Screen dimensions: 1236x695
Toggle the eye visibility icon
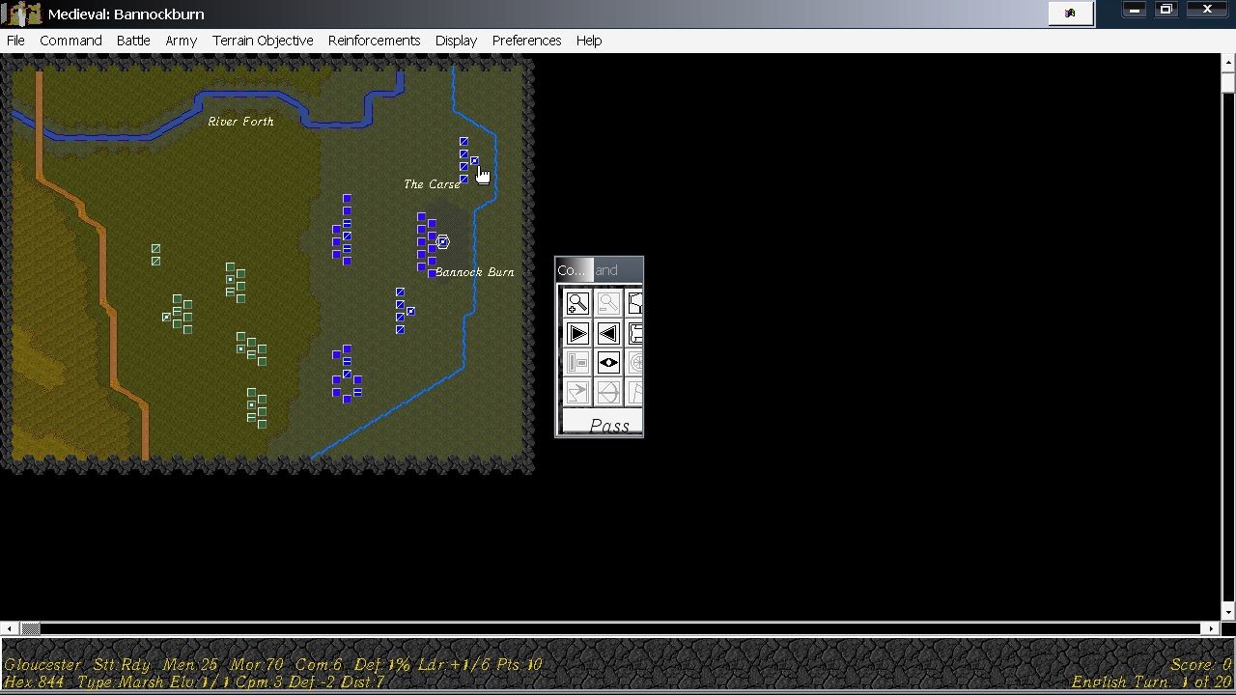pos(607,363)
